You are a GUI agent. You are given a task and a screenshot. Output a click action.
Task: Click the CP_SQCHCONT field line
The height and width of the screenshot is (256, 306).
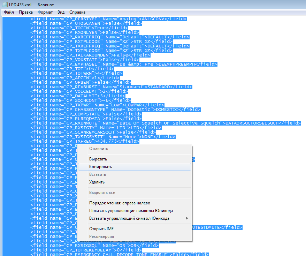coord(81,100)
